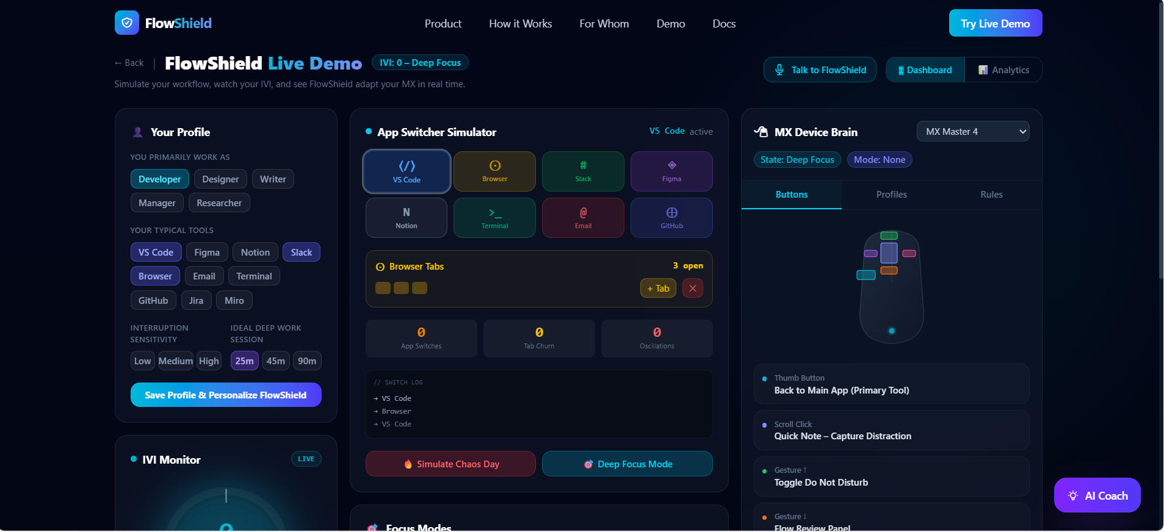
Task: Click the orange button below scroll wheel
Action: click(889, 270)
